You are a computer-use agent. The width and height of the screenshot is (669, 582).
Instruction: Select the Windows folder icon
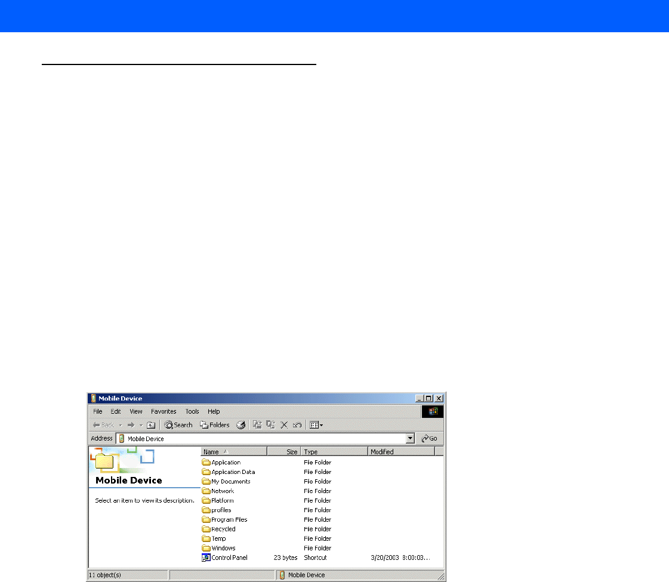pyautogui.click(x=206, y=549)
